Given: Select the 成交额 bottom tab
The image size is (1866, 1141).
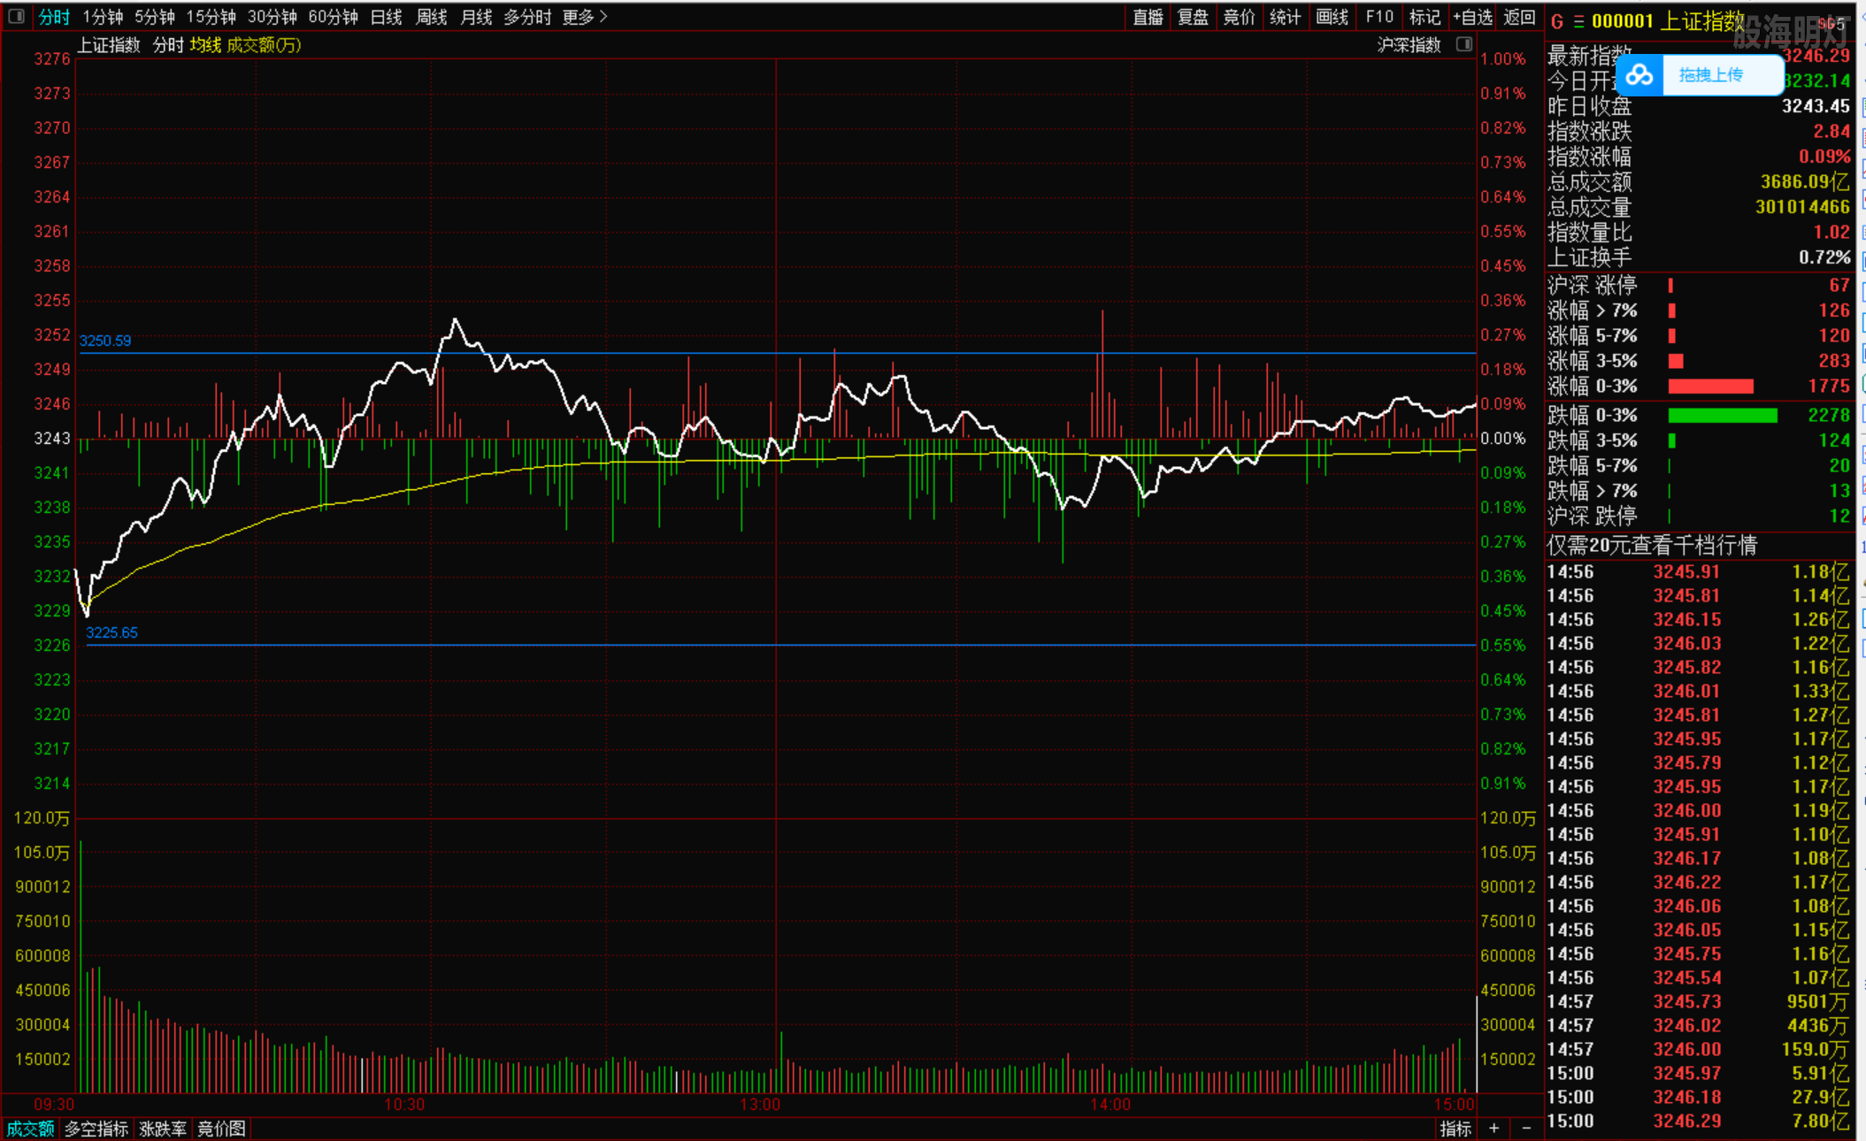Looking at the screenshot, I should point(30,1129).
